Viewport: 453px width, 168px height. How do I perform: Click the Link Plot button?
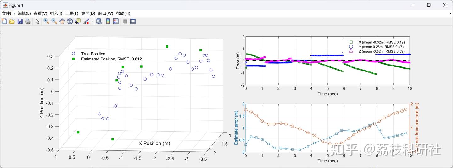[98, 21]
